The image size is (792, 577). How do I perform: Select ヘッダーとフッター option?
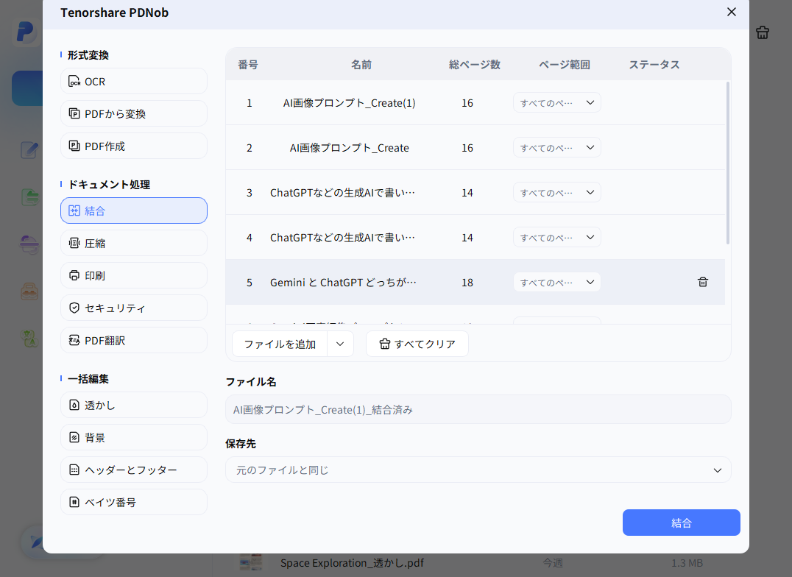tap(134, 470)
